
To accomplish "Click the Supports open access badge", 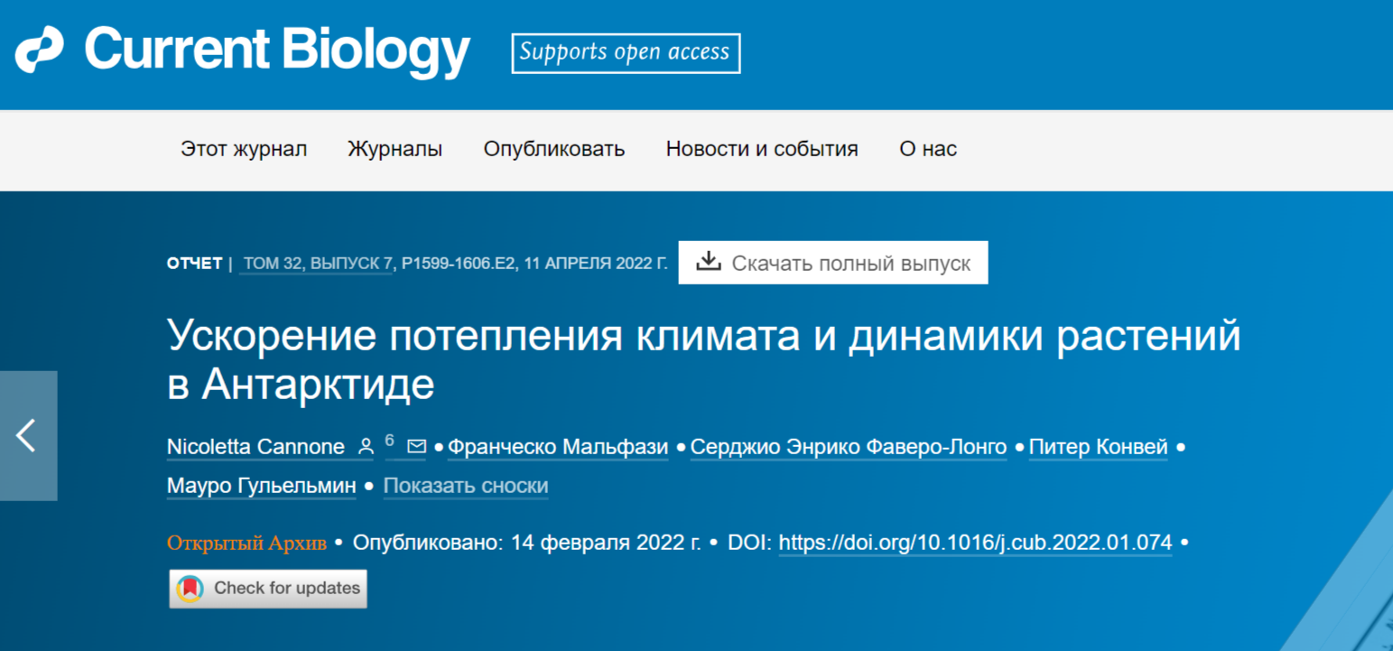I will (x=626, y=53).
